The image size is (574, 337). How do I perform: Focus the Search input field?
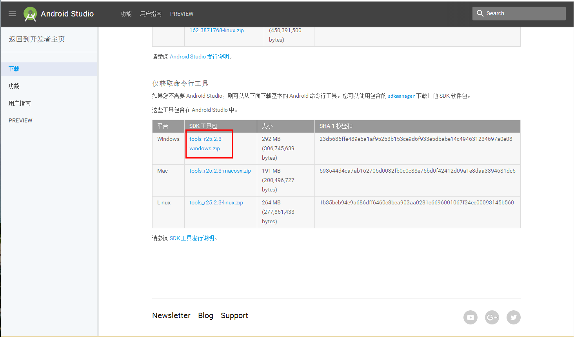click(x=519, y=13)
